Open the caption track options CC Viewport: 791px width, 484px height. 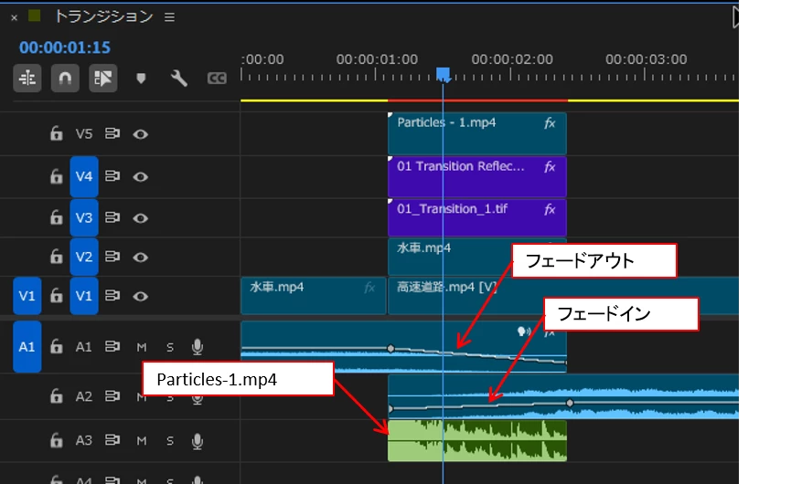click(217, 78)
